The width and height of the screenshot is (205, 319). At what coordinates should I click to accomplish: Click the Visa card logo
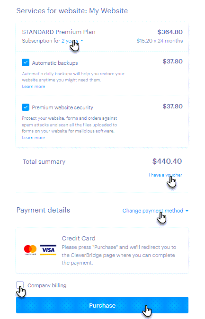[x=48, y=250]
